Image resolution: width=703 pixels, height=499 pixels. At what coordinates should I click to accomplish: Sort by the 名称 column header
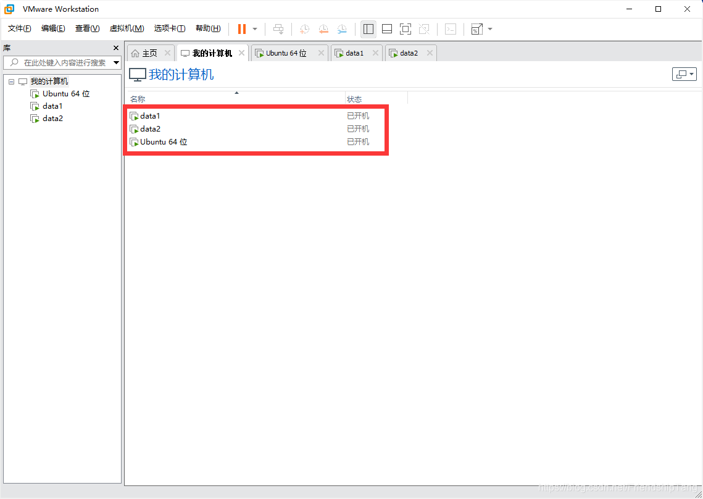coord(237,98)
